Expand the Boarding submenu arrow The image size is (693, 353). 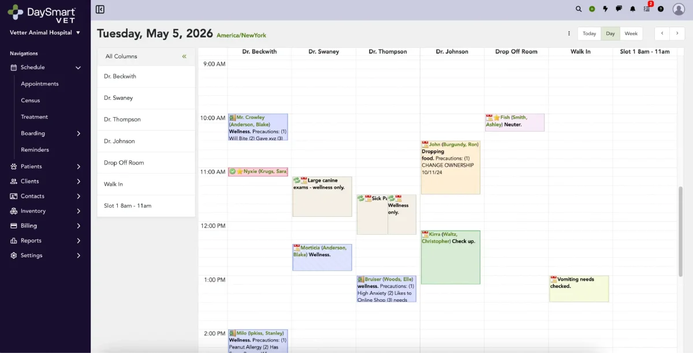(x=79, y=133)
